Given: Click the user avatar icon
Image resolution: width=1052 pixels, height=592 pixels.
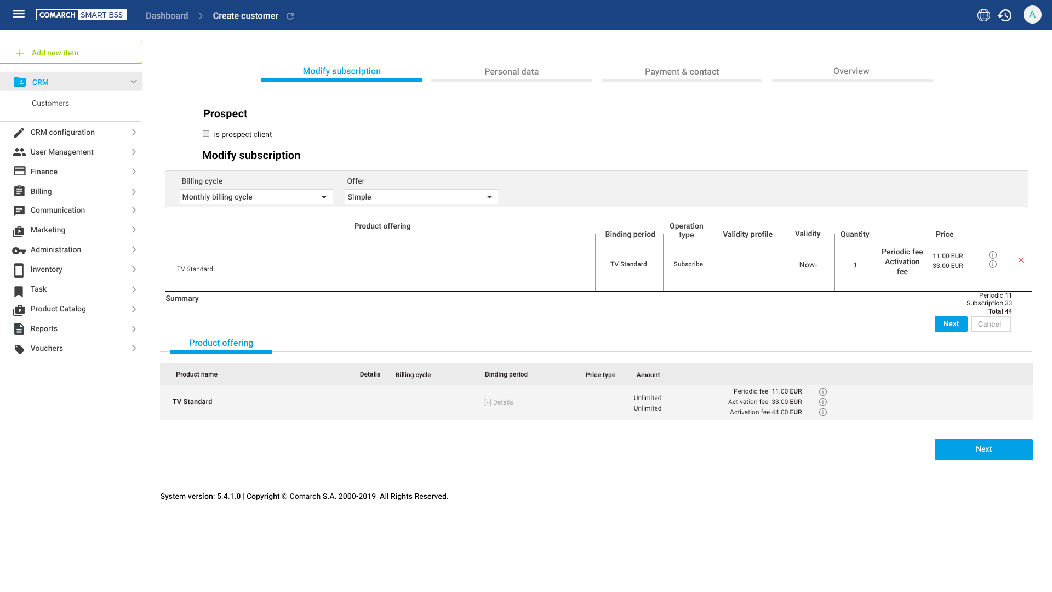Looking at the screenshot, I should pos(1032,15).
